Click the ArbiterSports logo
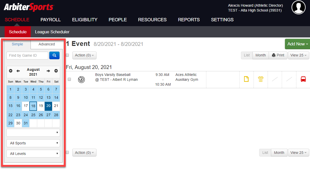The width and height of the screenshot is (310, 169). point(29,7)
